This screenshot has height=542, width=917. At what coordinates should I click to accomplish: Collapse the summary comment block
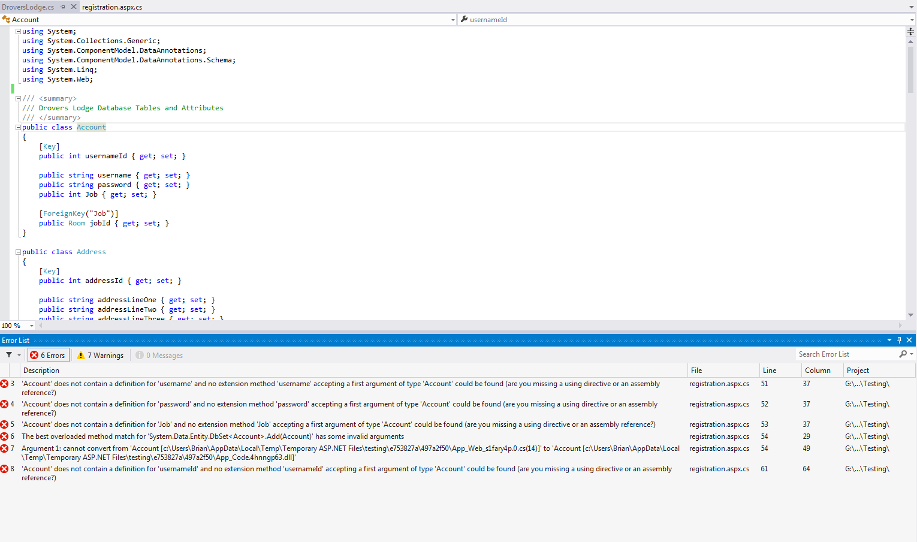tap(18, 98)
